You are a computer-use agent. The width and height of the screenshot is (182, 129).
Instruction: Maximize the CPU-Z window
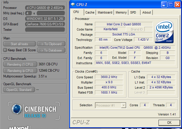171,5
